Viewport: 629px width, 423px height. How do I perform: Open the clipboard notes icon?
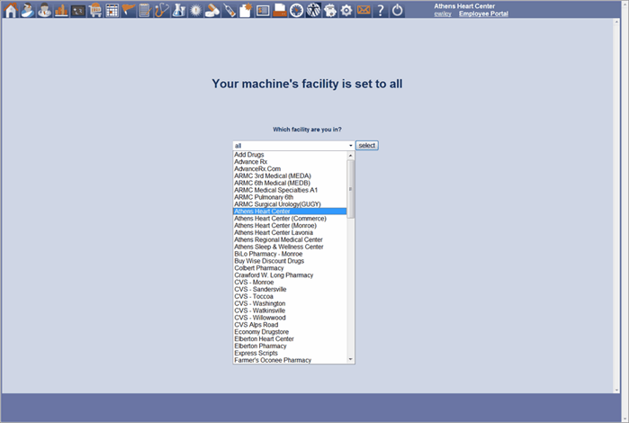pyautogui.click(x=145, y=10)
